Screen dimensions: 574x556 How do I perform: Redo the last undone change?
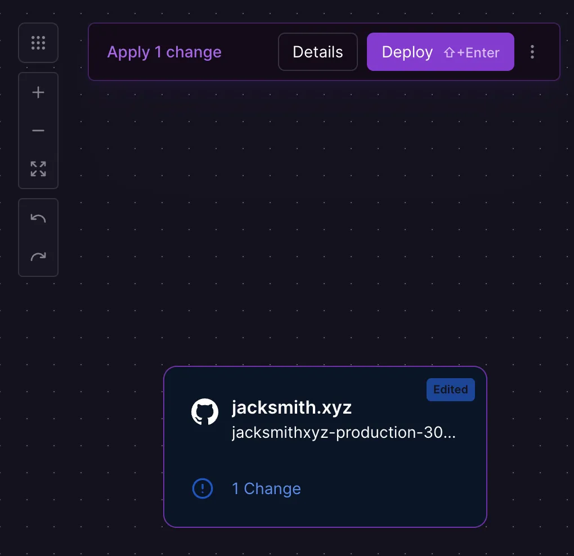[x=38, y=257]
